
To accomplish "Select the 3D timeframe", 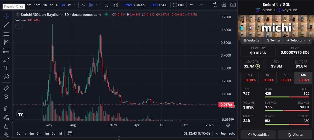I will coord(63,5).
